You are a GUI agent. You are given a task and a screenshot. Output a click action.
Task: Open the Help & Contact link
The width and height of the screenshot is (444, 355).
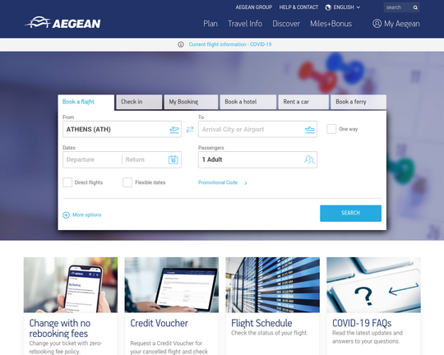click(x=298, y=7)
